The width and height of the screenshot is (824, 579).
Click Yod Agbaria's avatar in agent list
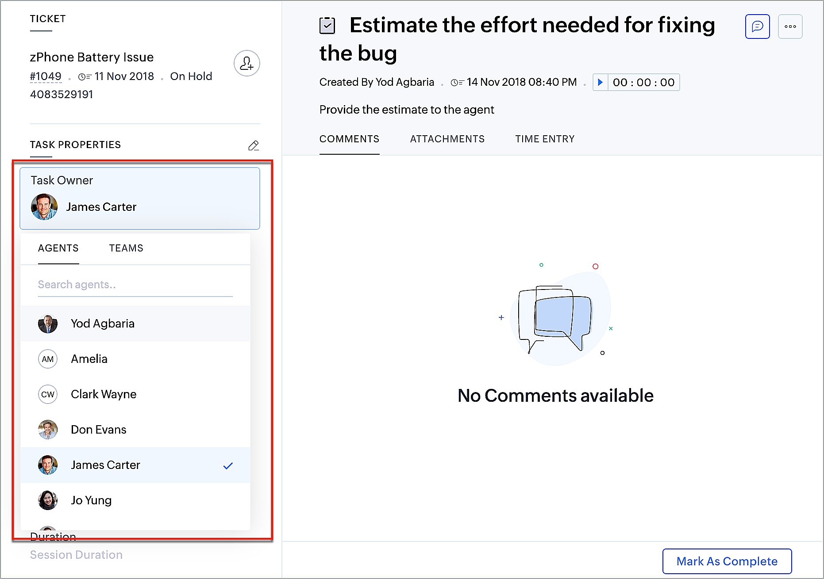pos(48,324)
